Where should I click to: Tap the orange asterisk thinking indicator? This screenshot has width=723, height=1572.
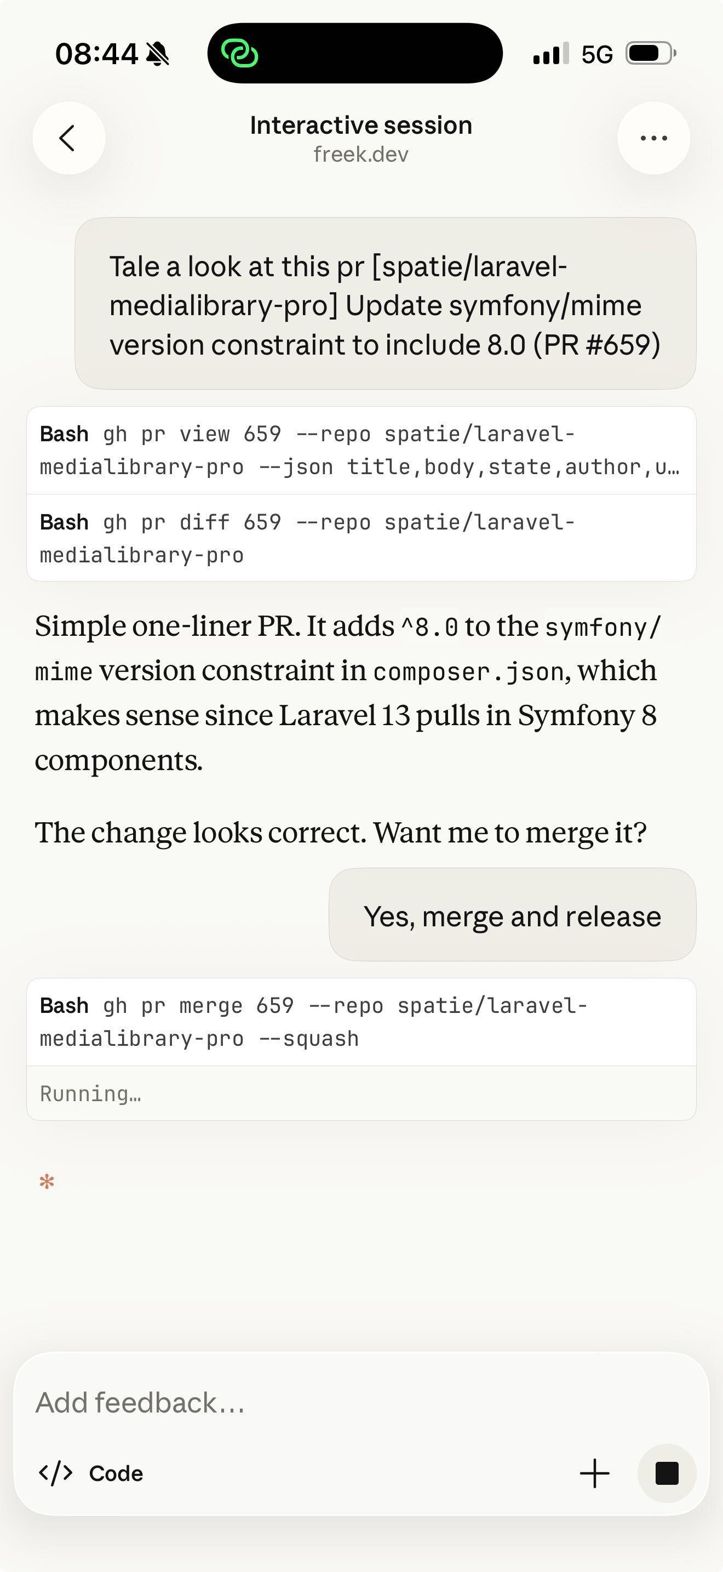(x=47, y=1182)
